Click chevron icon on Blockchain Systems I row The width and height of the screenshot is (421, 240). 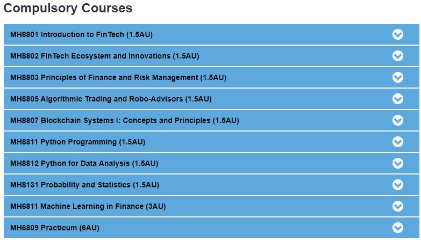[x=398, y=120]
